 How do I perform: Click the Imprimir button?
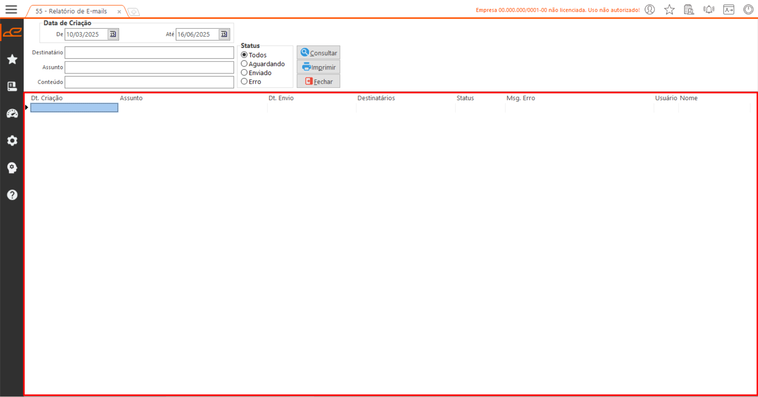[318, 67]
